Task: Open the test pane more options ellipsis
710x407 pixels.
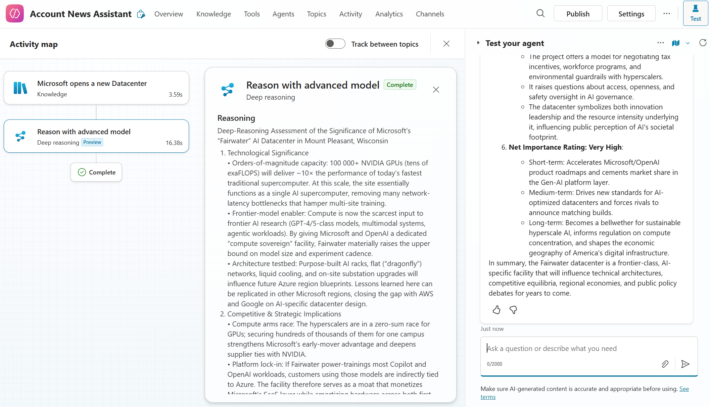Action: 660,43
